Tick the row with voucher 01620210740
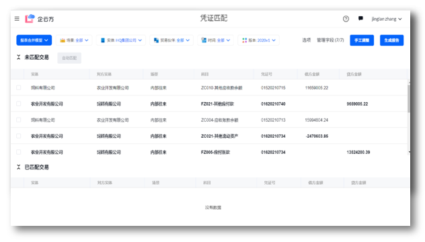 18,104
